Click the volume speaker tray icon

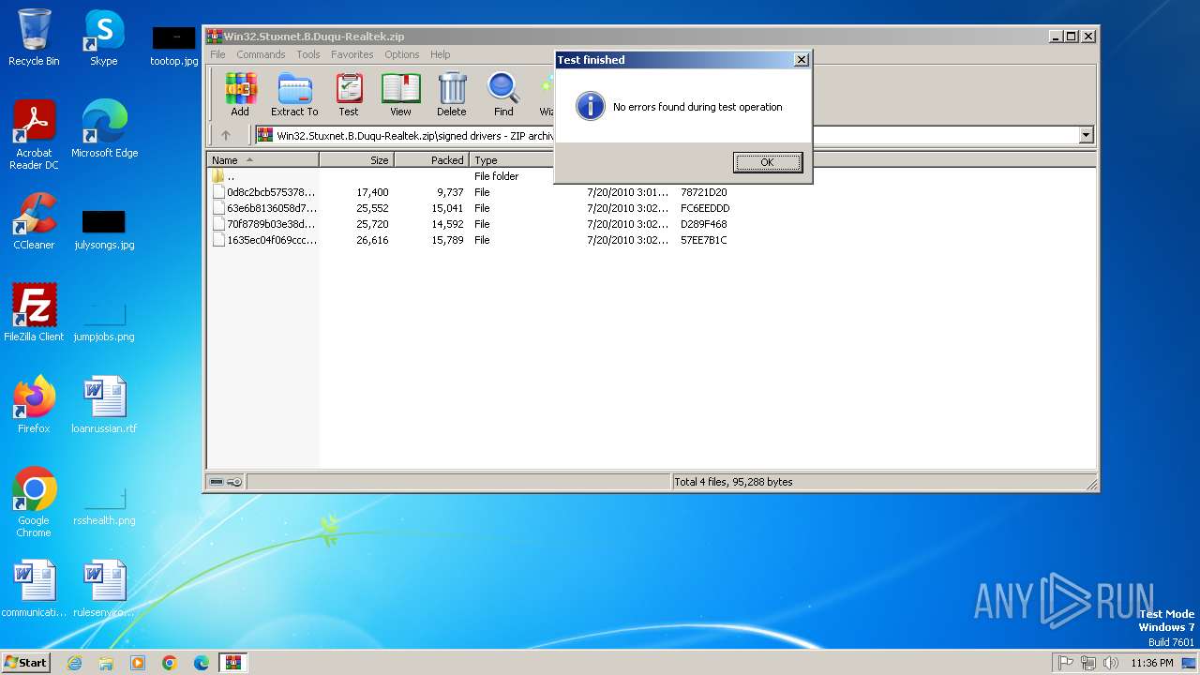[1111, 663]
